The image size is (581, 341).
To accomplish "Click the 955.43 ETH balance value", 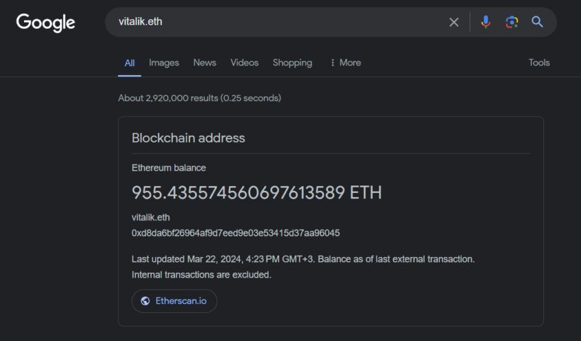I will [x=256, y=193].
